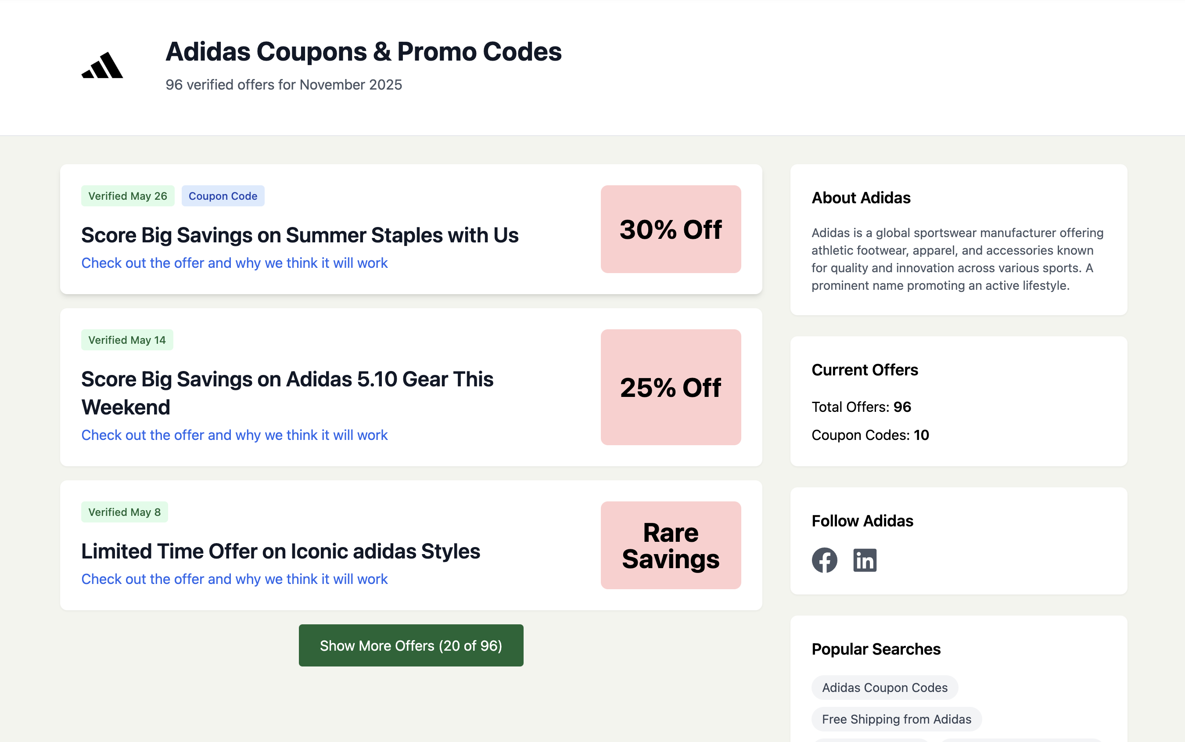Click the Rare Savings badge
1185x742 pixels.
click(670, 545)
